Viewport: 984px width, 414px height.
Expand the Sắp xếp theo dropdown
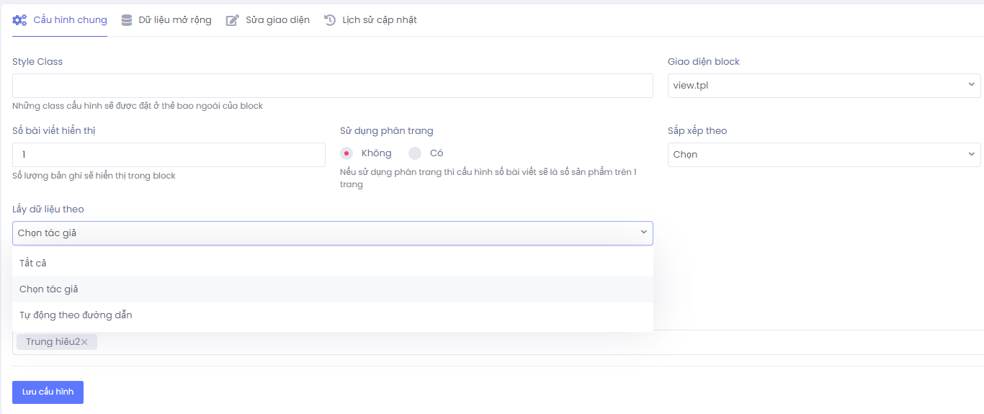(823, 155)
